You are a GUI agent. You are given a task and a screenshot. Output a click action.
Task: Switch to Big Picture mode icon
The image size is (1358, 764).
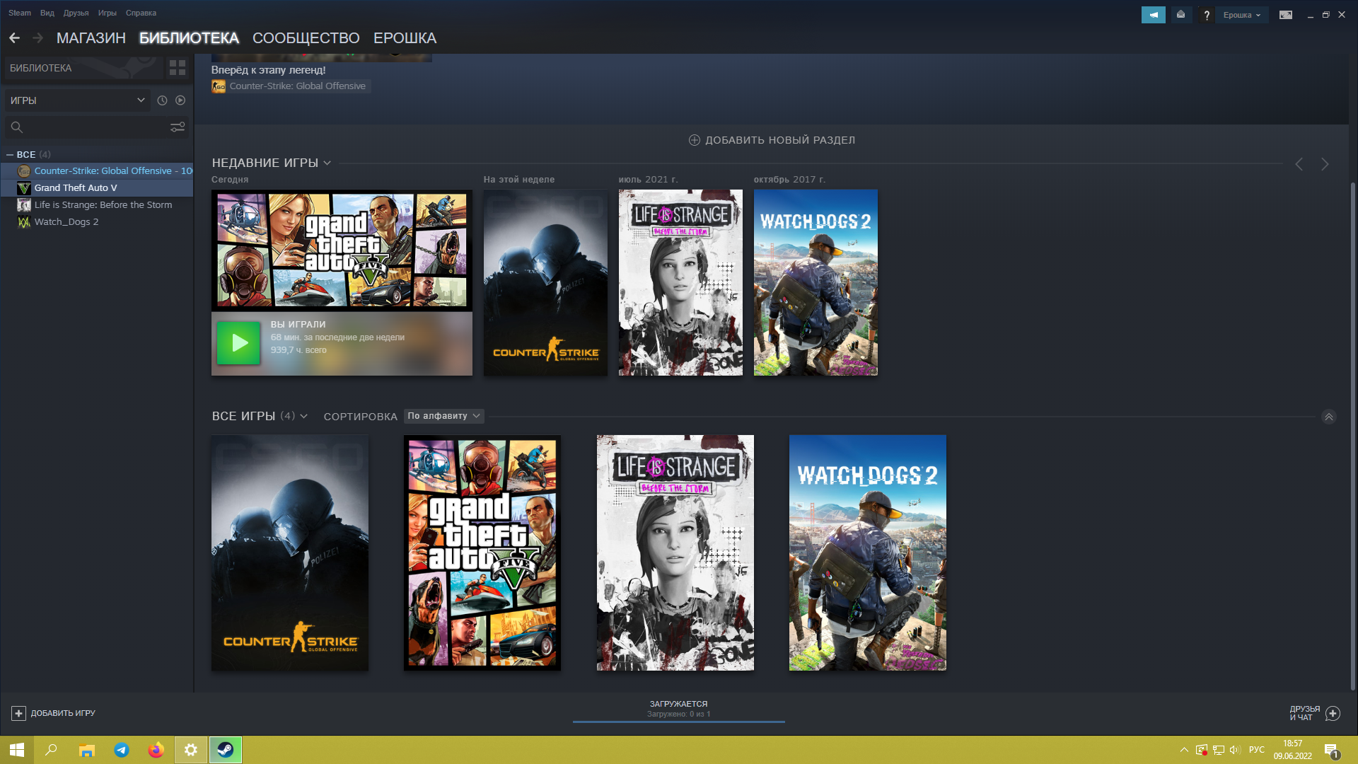click(1286, 15)
